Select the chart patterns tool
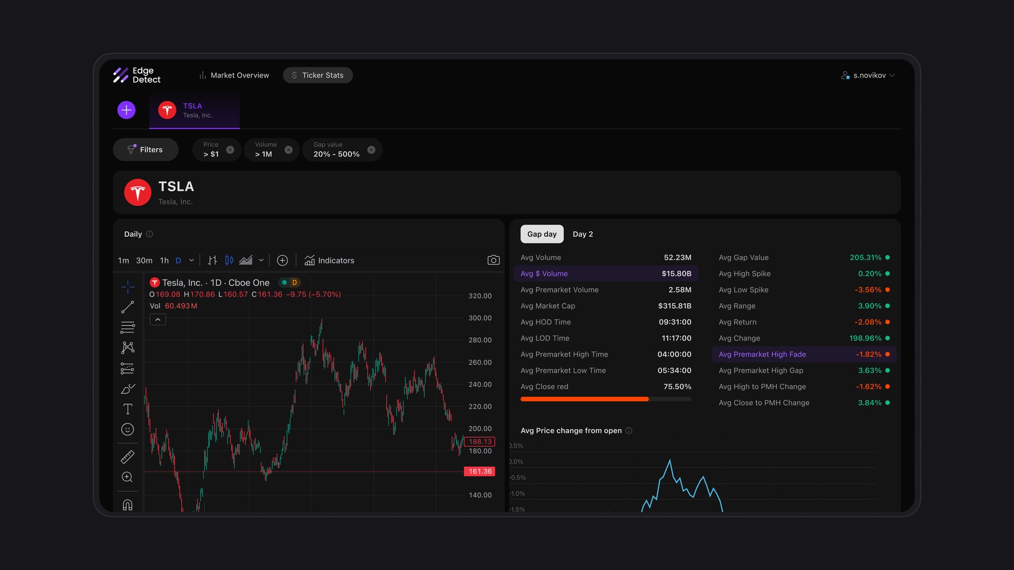This screenshot has height=570, width=1014. [128, 347]
